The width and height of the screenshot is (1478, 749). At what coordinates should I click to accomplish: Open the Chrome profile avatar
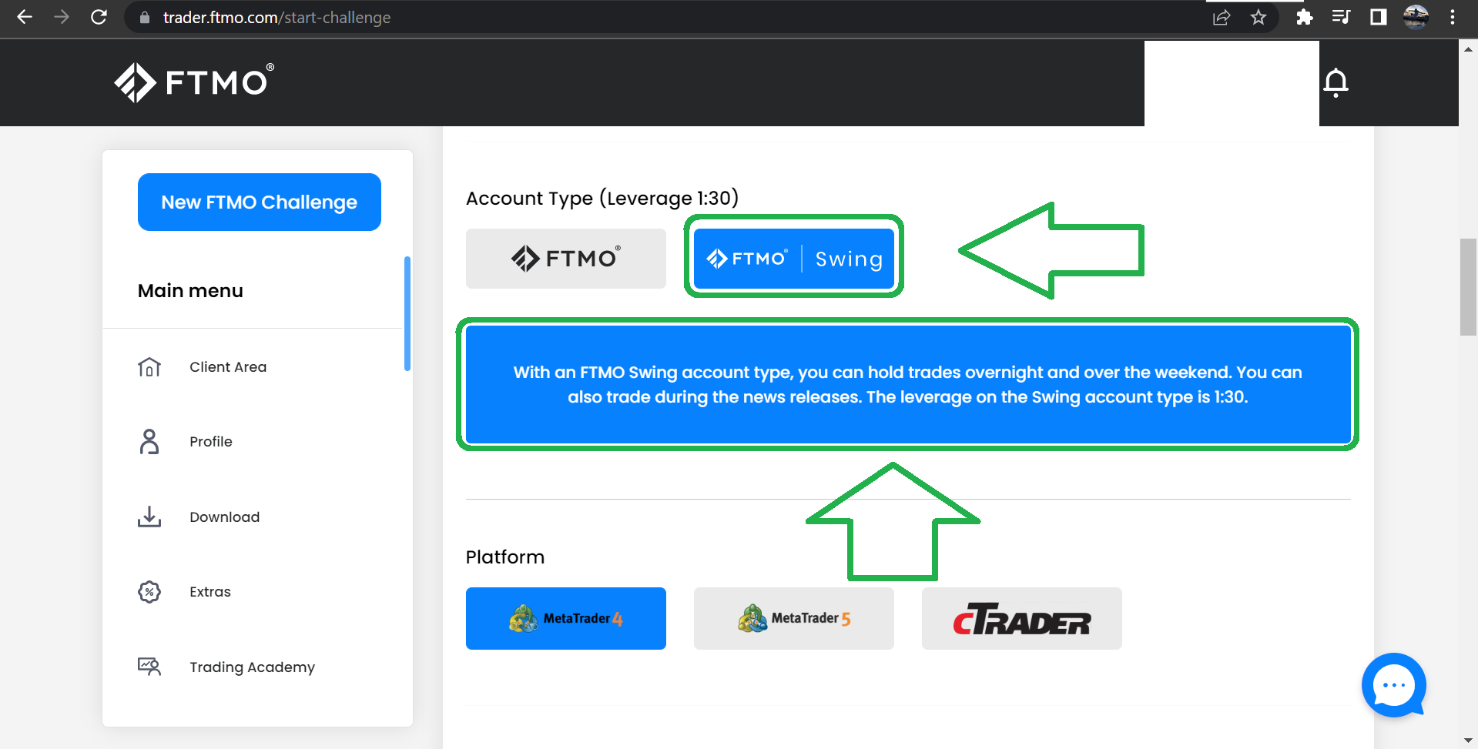1416,17
